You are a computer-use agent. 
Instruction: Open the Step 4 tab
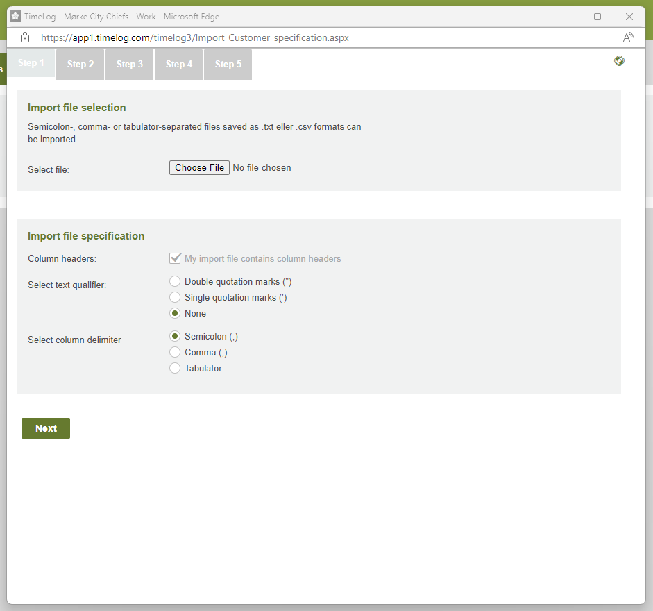point(179,65)
